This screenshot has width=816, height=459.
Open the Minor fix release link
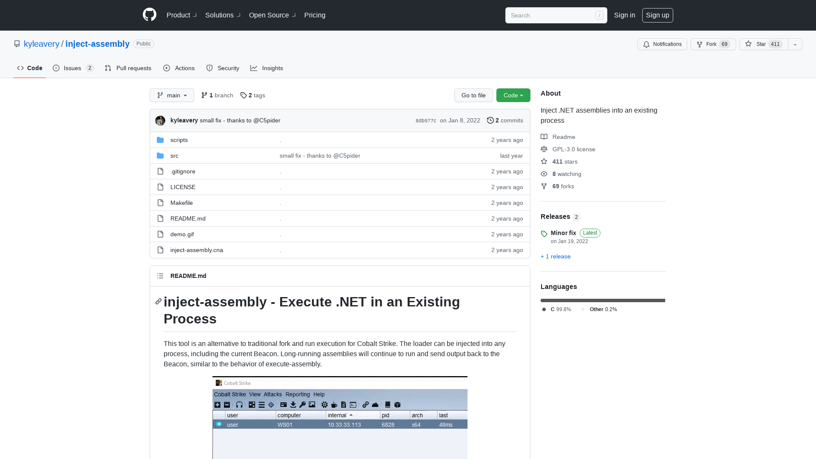coord(564,233)
